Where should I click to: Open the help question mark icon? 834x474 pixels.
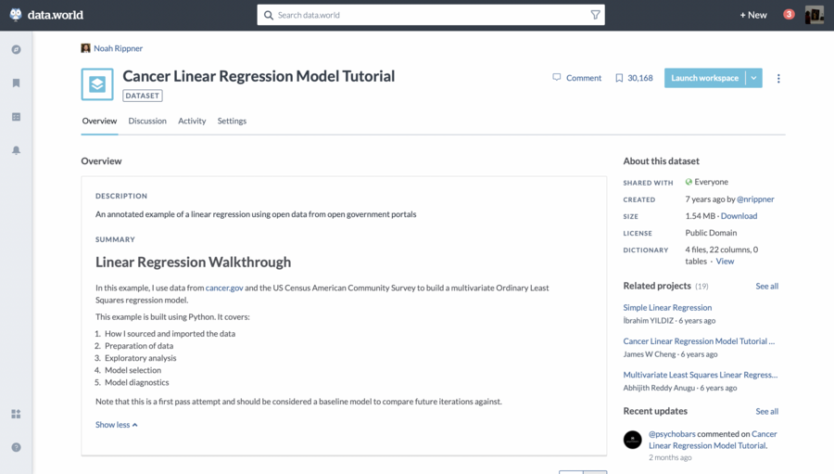coord(16,447)
